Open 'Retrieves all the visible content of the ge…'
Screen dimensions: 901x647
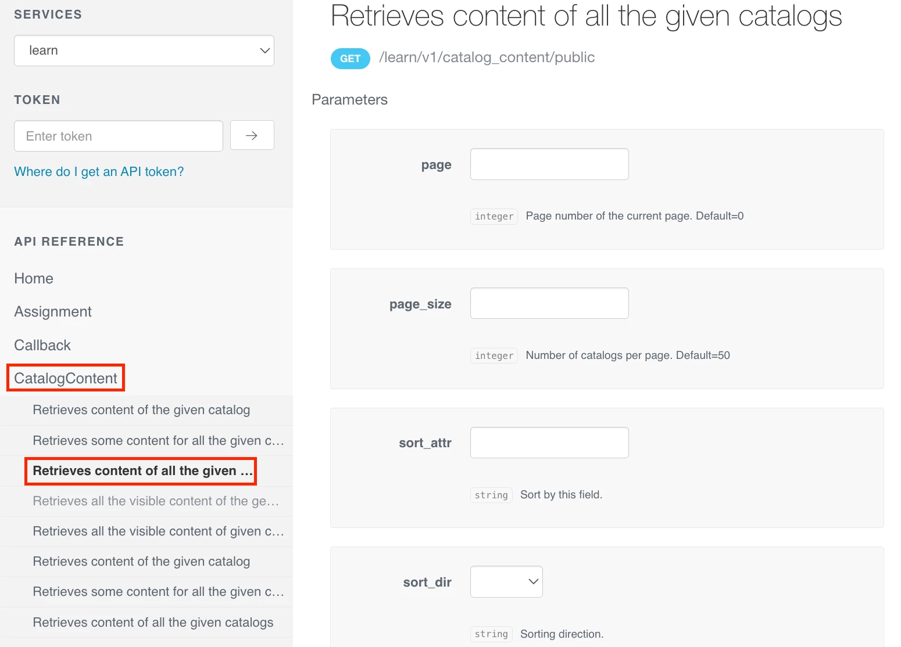point(156,501)
